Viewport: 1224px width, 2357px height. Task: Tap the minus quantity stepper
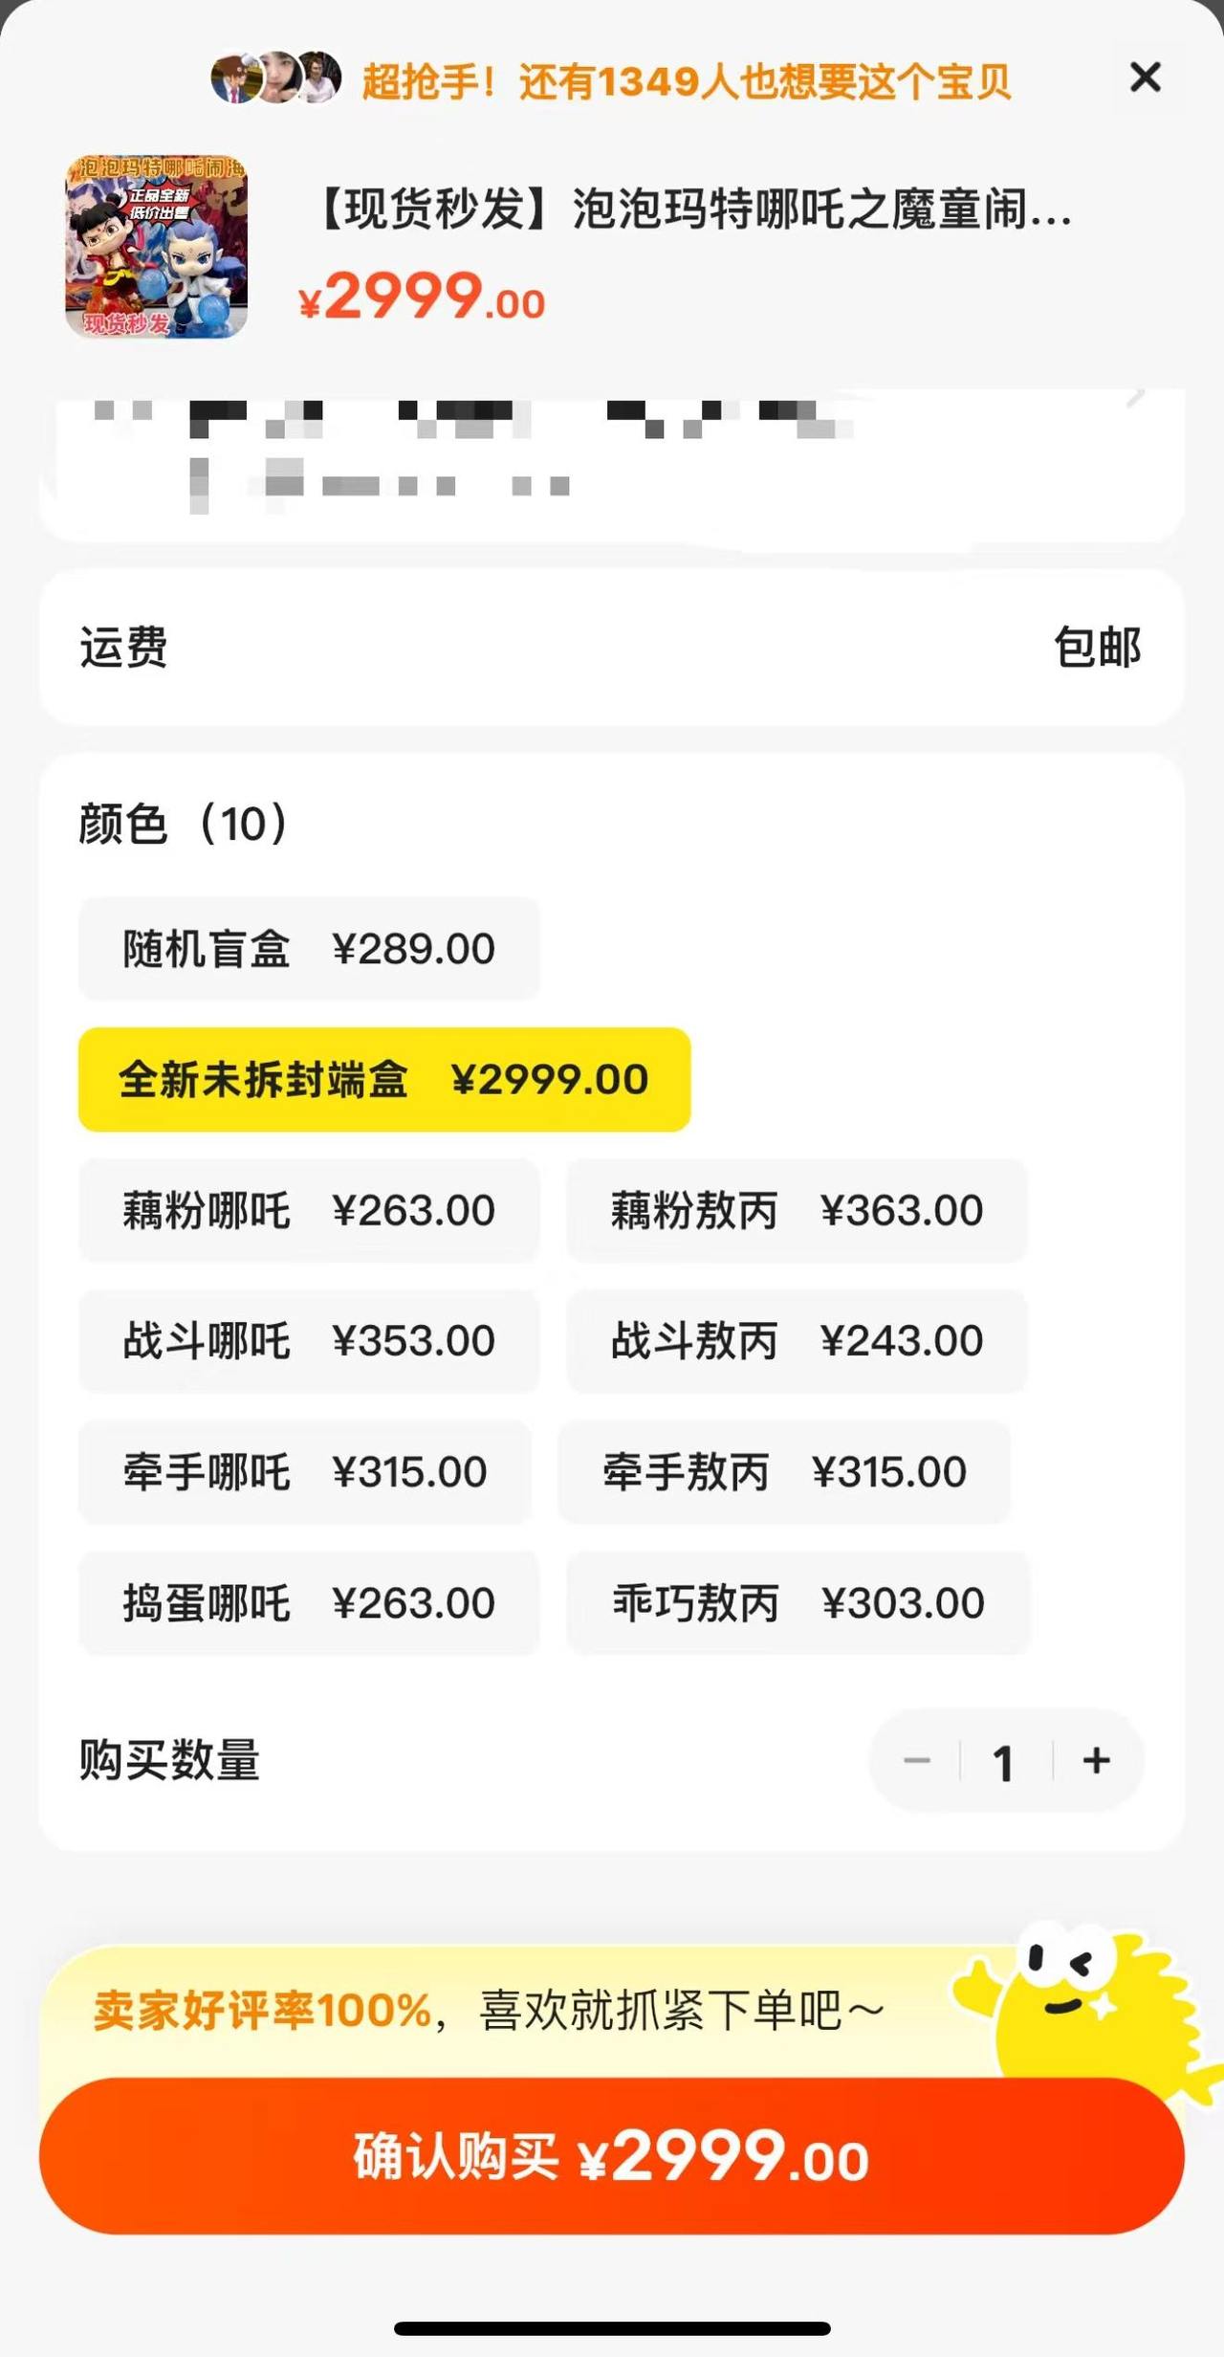pyautogui.click(x=917, y=1760)
